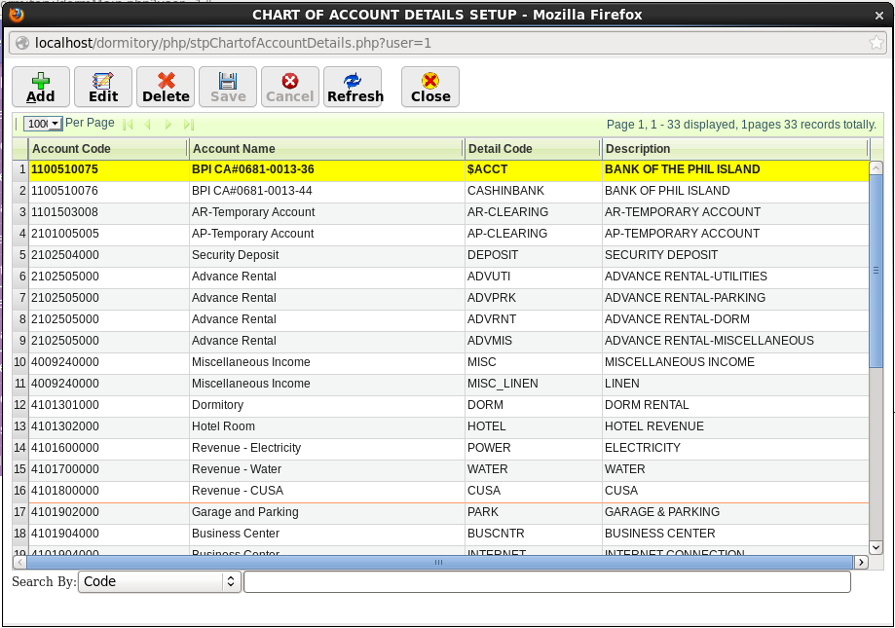
Task: Expand the Search By Code dropdown
Action: click(160, 581)
